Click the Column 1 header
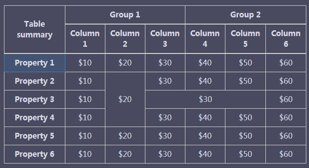Viewport: 309px width, 168px height. pyautogui.click(x=85, y=39)
